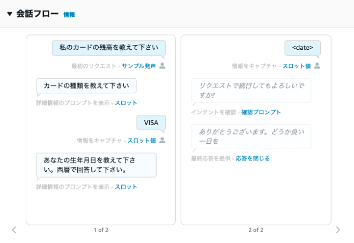354x243 pixels.
Task: Click the 最初のリクエスト label
Action: coord(94,66)
